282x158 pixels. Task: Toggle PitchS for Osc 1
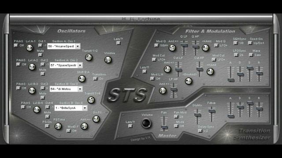(x=16, y=45)
